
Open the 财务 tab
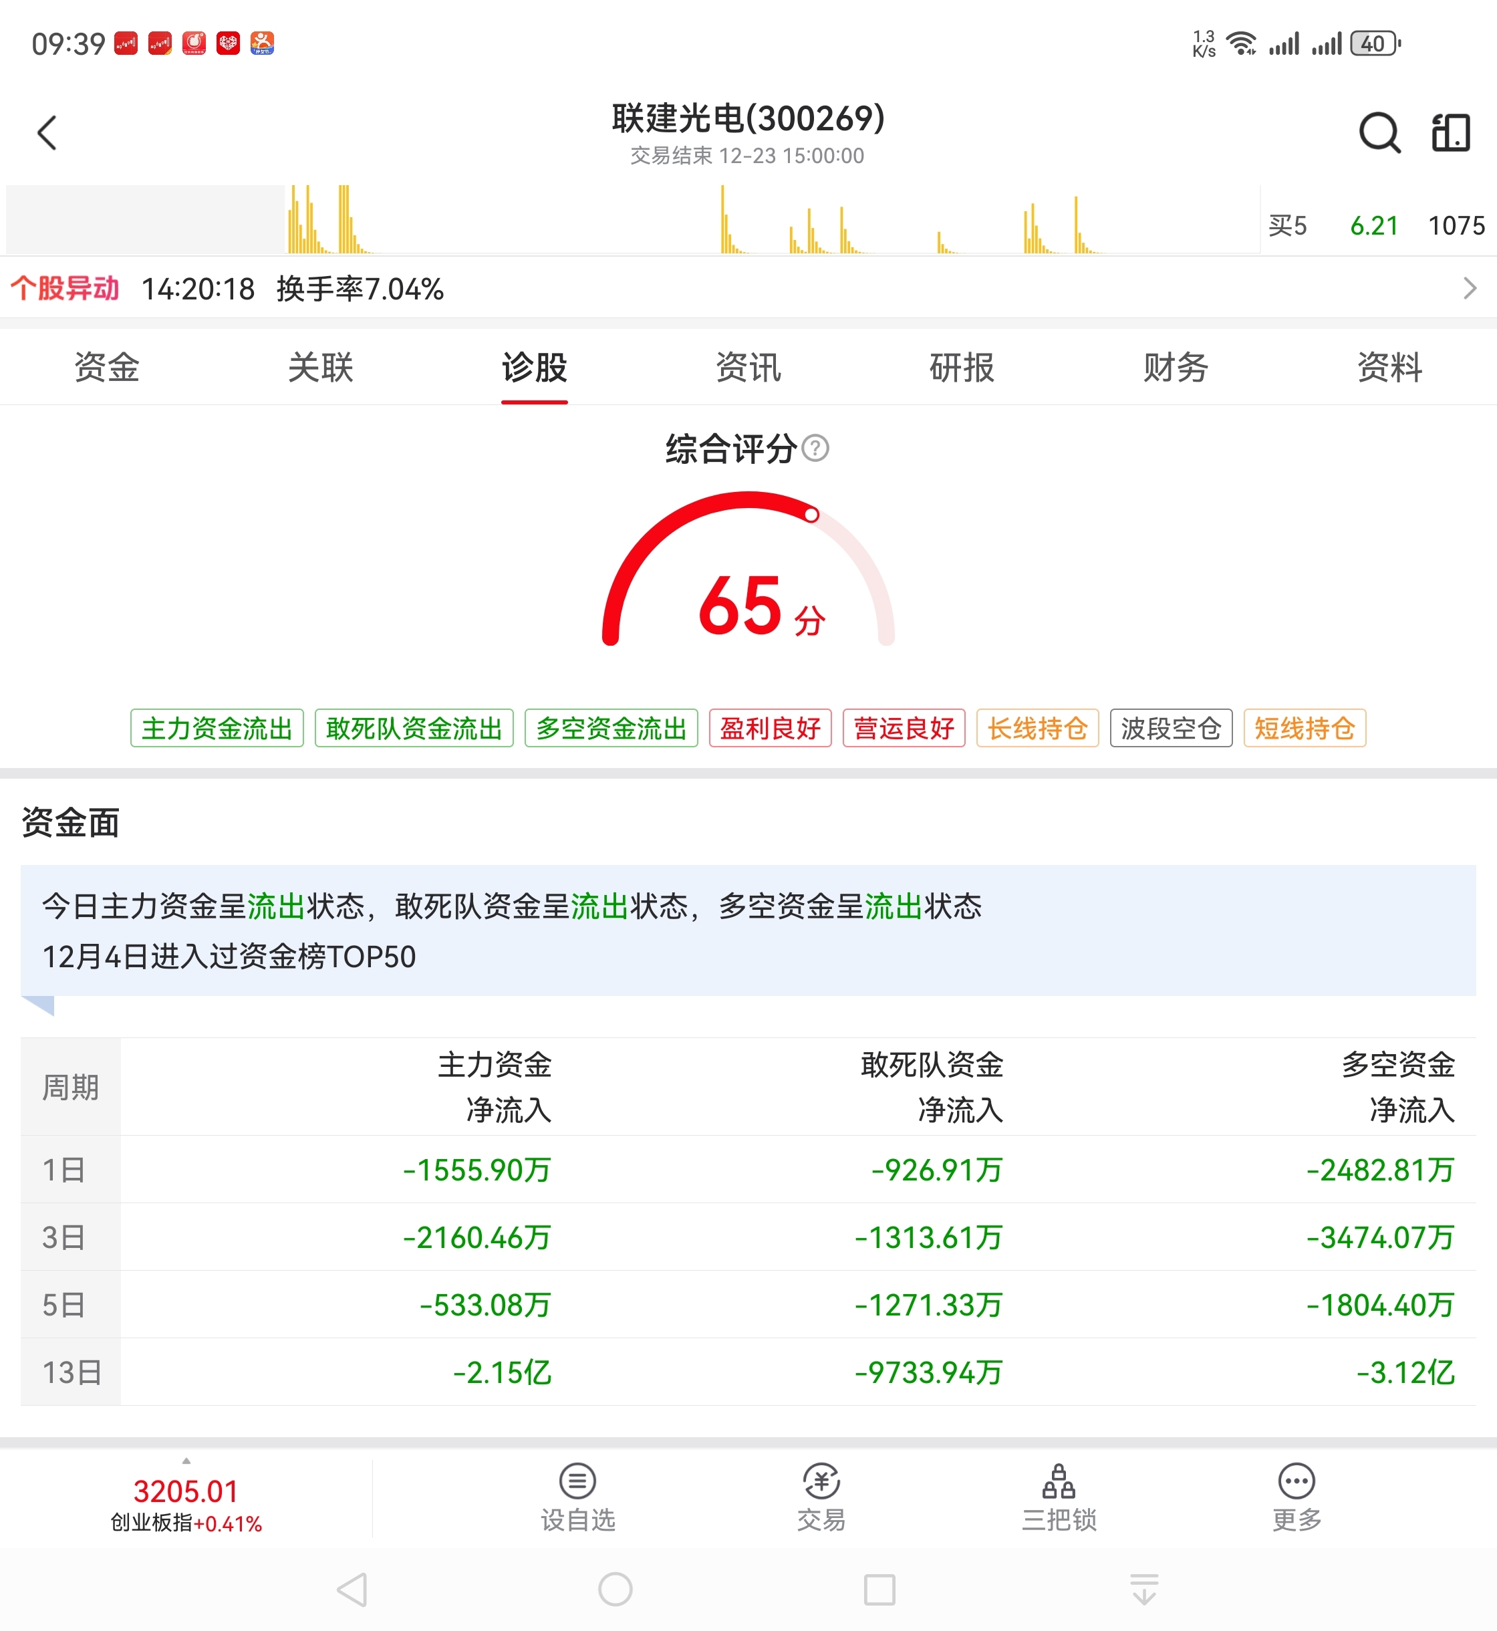1176,367
